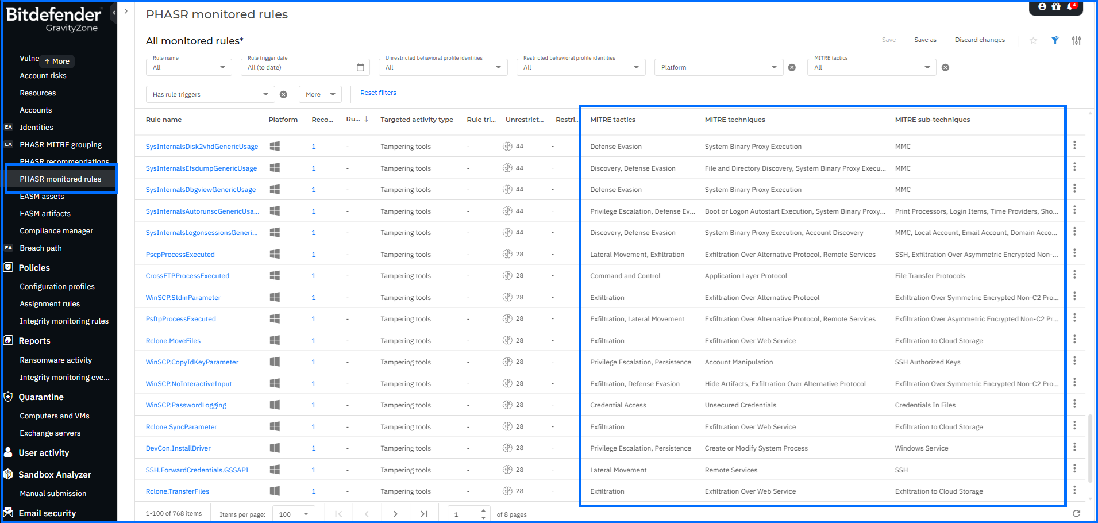1098x523 pixels.
Task: Click the Windows platform icon for Rclone.SyncParameter
Action: 275,426
